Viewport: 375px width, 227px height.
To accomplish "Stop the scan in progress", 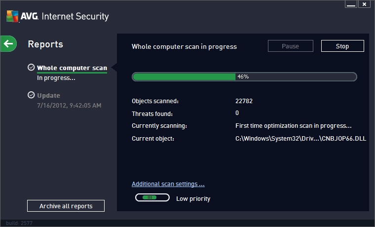I will (x=342, y=46).
